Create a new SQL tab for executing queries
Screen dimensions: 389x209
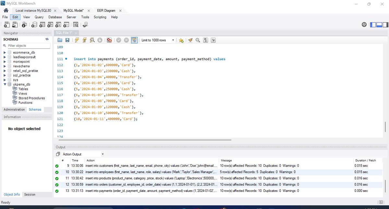pos(6,24)
